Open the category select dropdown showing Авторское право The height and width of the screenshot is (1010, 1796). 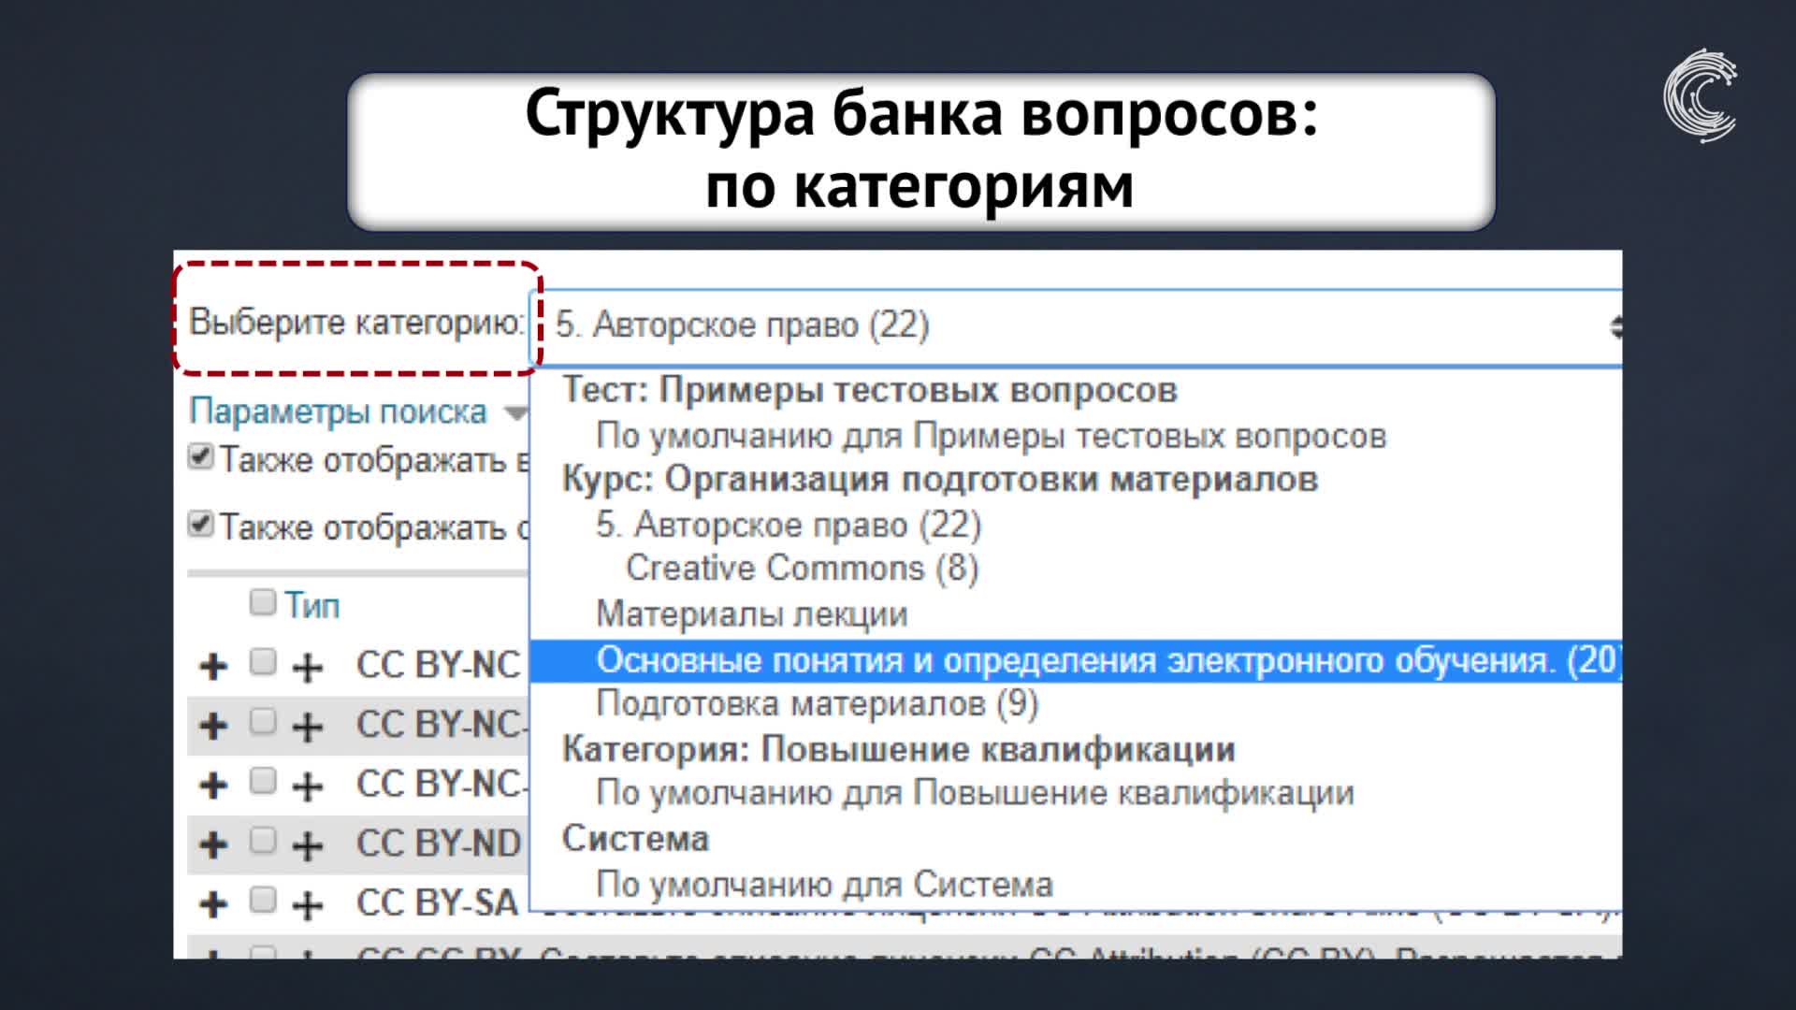tap(1076, 326)
